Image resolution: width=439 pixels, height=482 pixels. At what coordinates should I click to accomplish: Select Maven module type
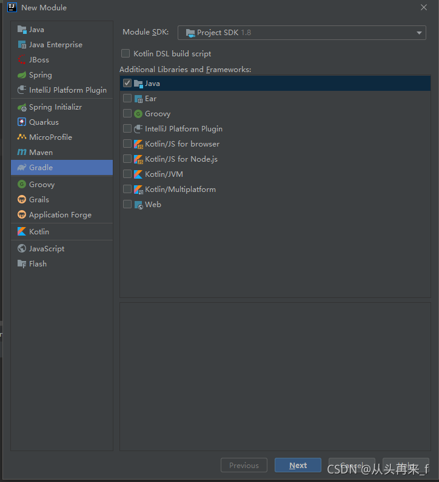(x=62, y=152)
